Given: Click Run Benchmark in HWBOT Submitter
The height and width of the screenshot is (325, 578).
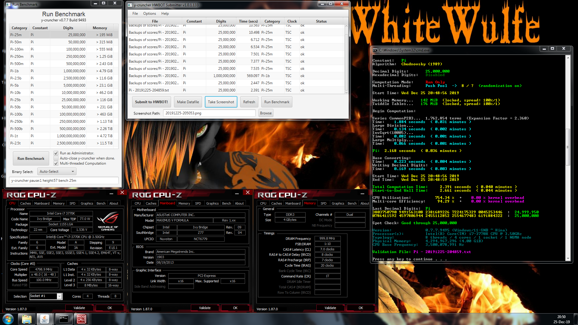Looking at the screenshot, I should tap(277, 102).
